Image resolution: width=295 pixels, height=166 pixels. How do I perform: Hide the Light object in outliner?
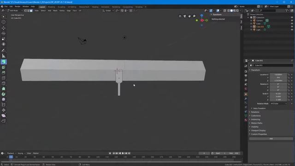pyautogui.click(x=292, y=30)
